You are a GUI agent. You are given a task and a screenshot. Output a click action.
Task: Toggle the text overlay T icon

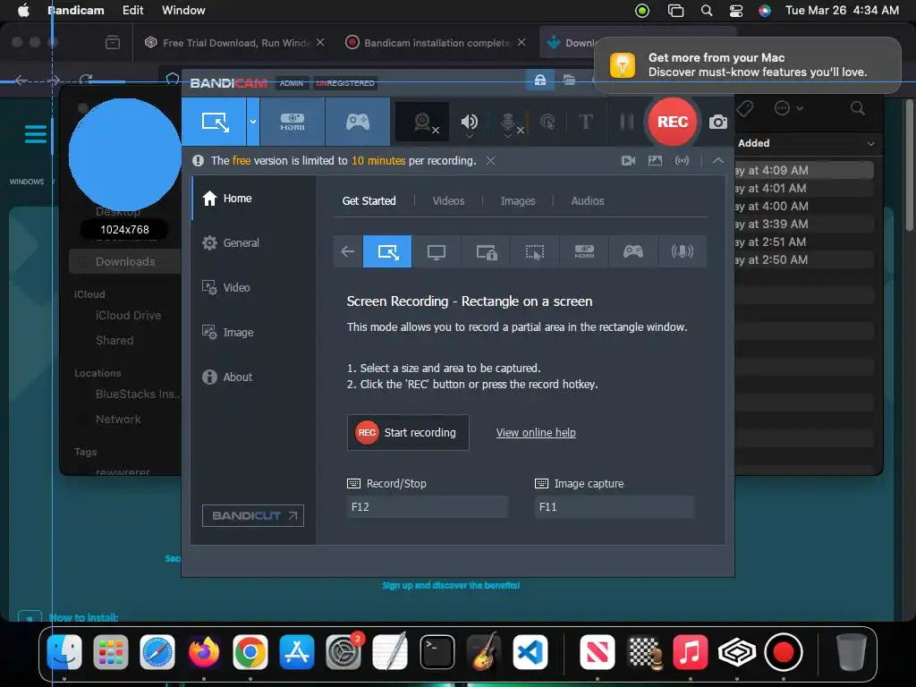click(585, 122)
